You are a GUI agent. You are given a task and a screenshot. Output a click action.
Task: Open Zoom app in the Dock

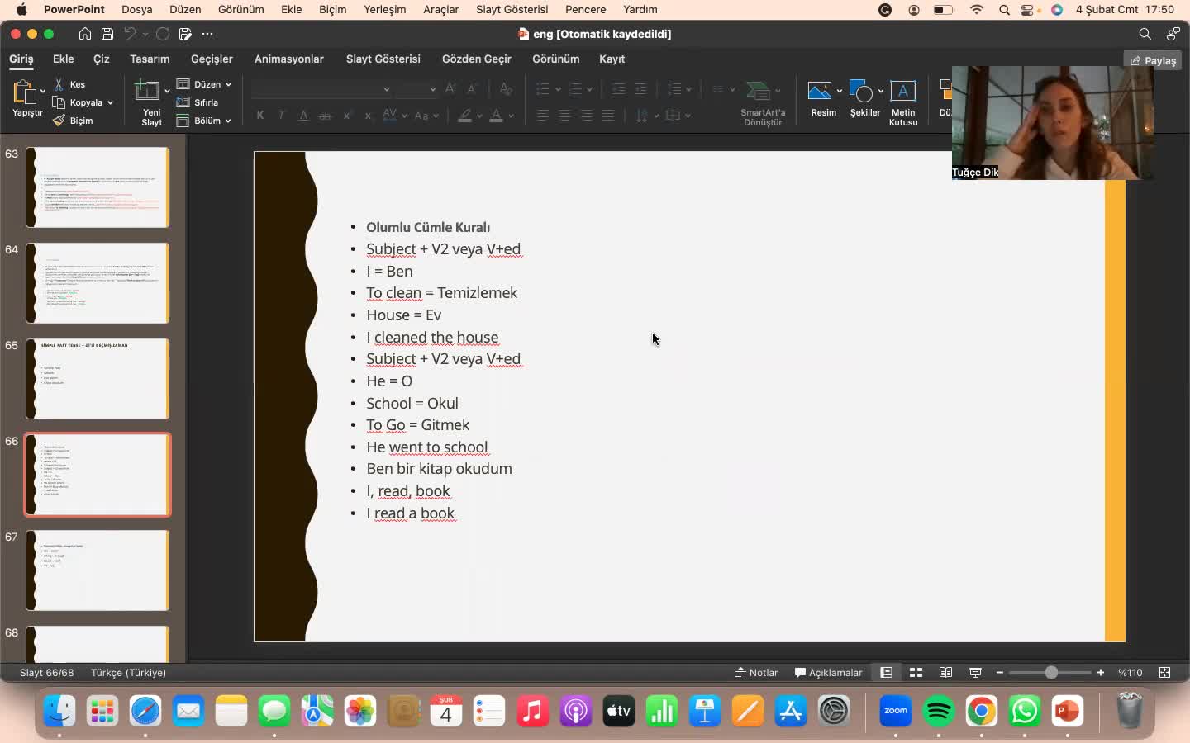coord(896,711)
